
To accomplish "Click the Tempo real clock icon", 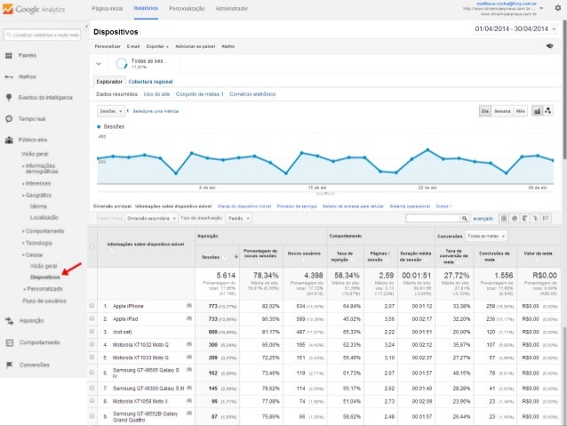I will [x=8, y=118].
